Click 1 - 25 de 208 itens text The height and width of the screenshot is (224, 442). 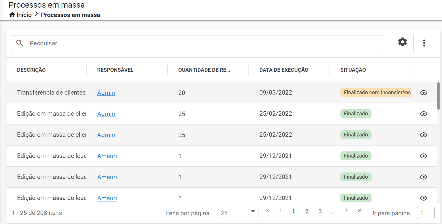pyautogui.click(x=37, y=213)
